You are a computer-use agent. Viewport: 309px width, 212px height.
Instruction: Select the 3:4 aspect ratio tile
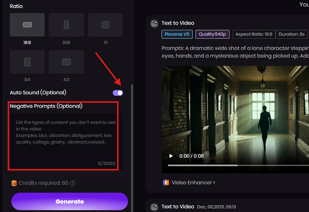(x=27, y=62)
